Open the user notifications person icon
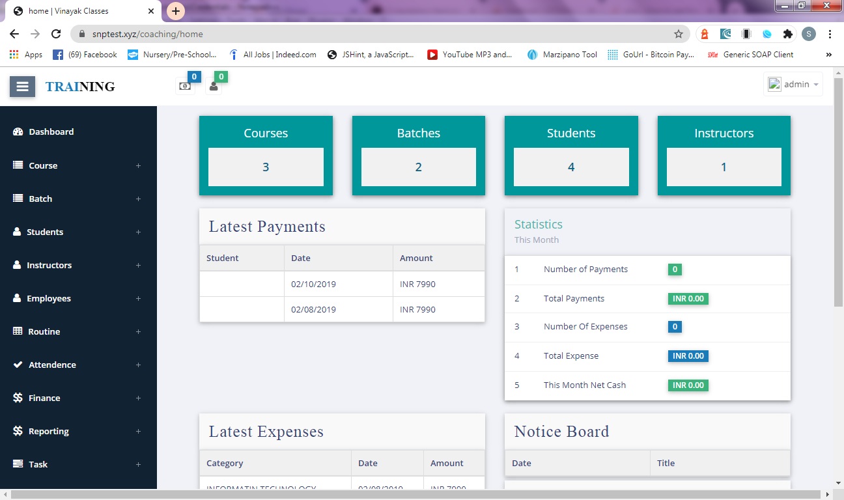The height and width of the screenshot is (500, 844). tap(214, 87)
